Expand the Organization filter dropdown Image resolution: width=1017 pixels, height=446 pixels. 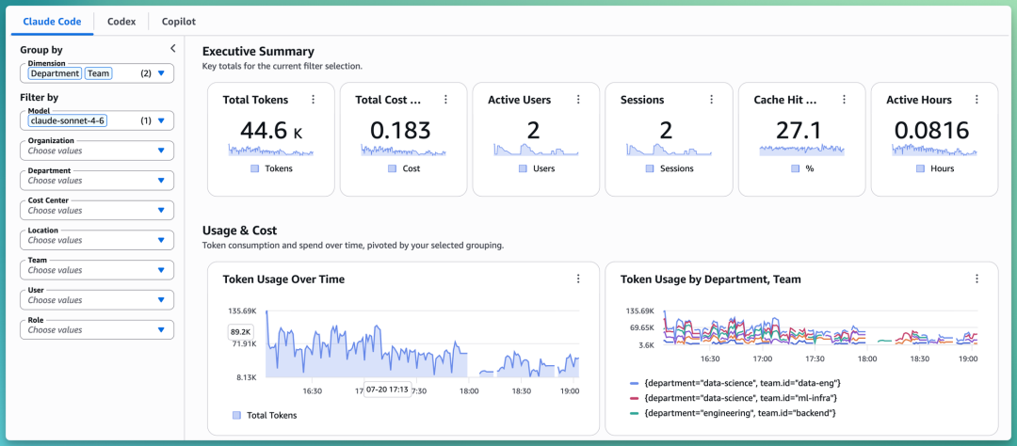coord(97,151)
